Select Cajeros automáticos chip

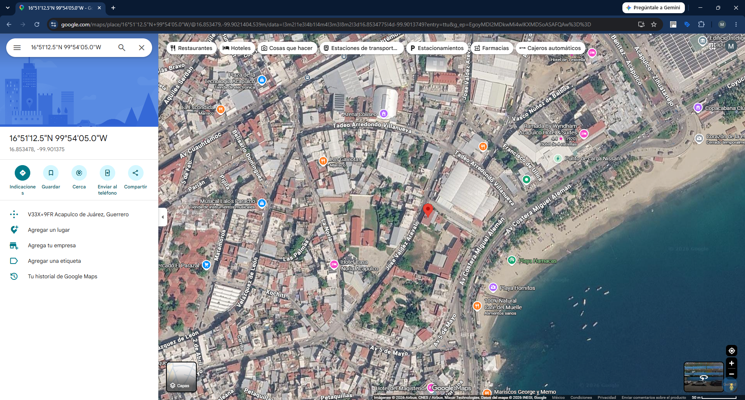click(551, 48)
